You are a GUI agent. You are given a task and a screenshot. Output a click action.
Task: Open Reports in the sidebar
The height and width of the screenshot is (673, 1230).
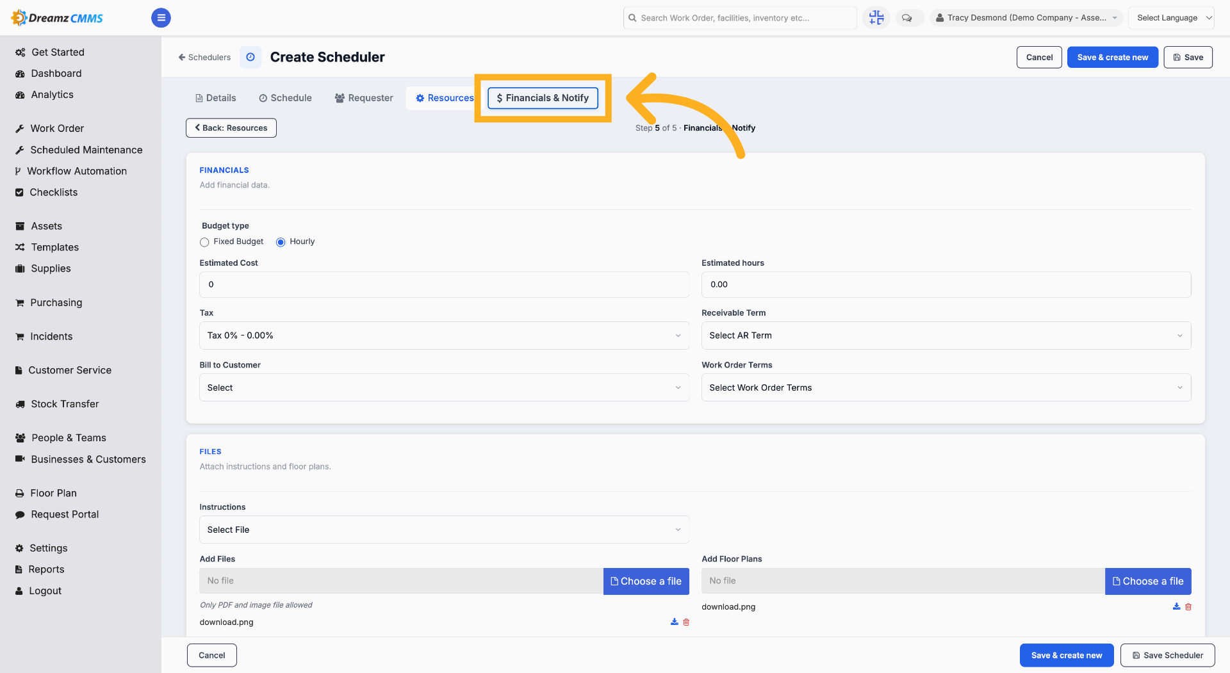click(46, 569)
